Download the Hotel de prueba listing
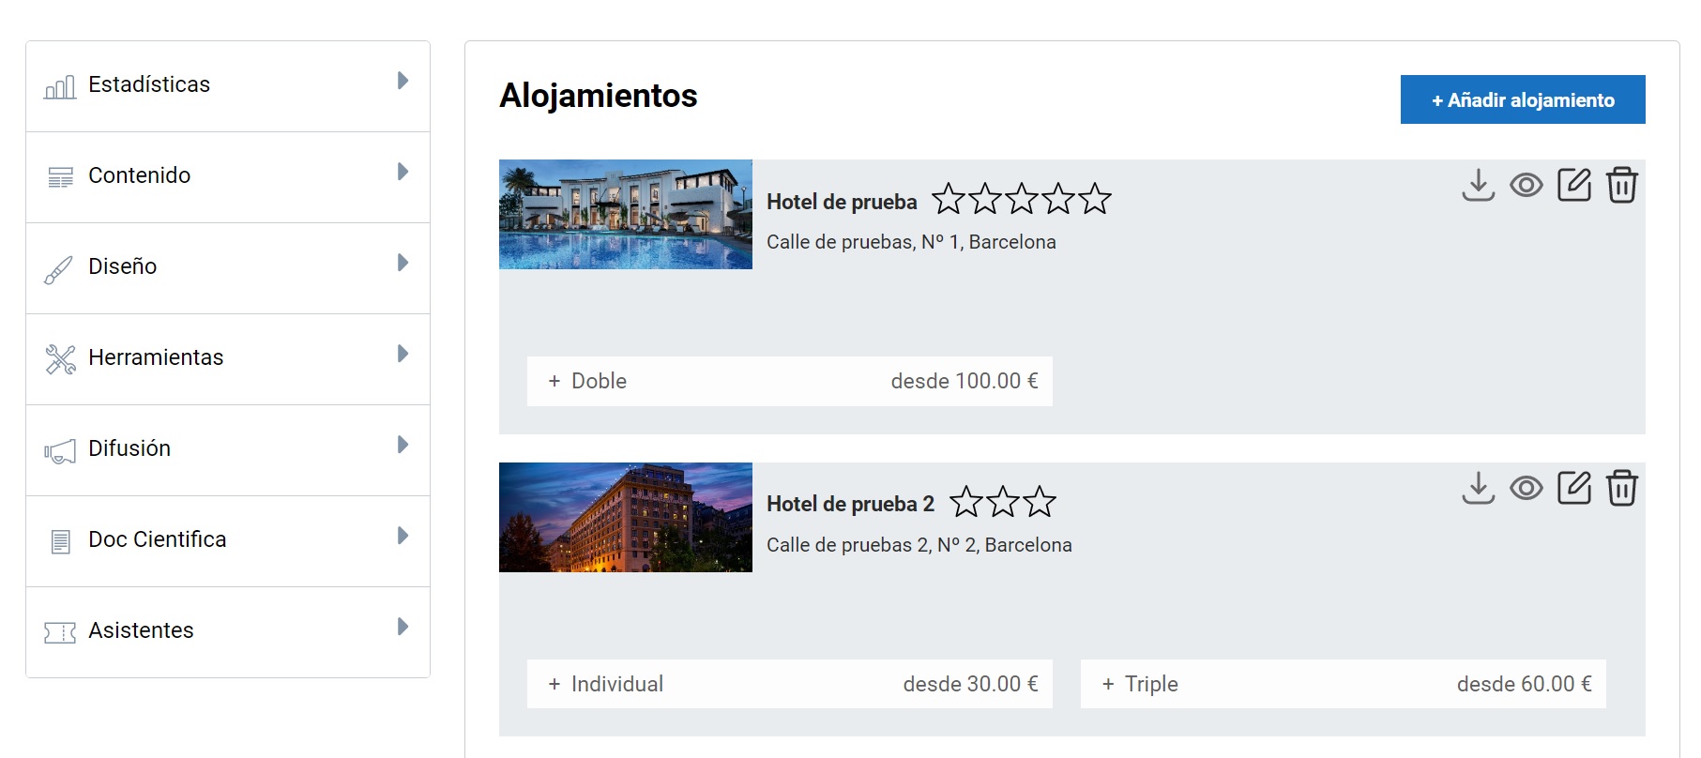The height and width of the screenshot is (758, 1701). tap(1478, 185)
